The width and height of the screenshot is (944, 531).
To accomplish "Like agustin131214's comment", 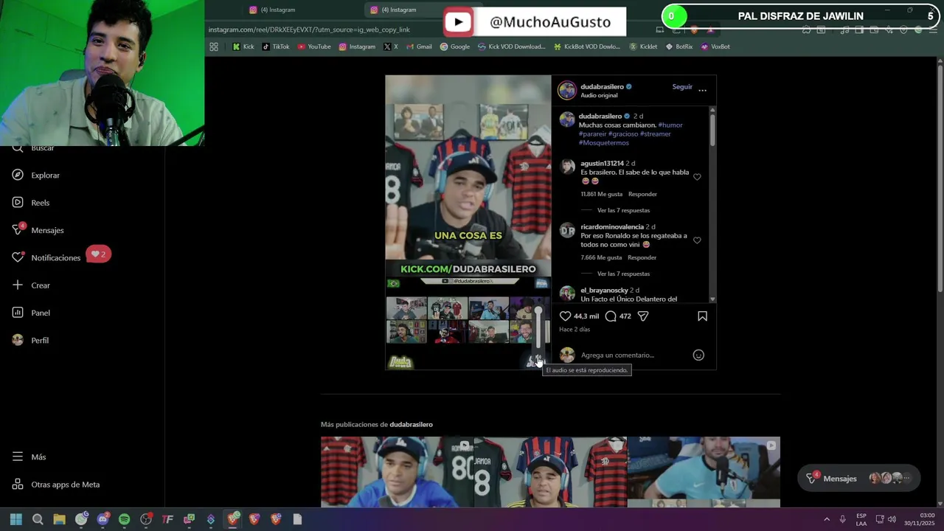I will [x=697, y=177].
